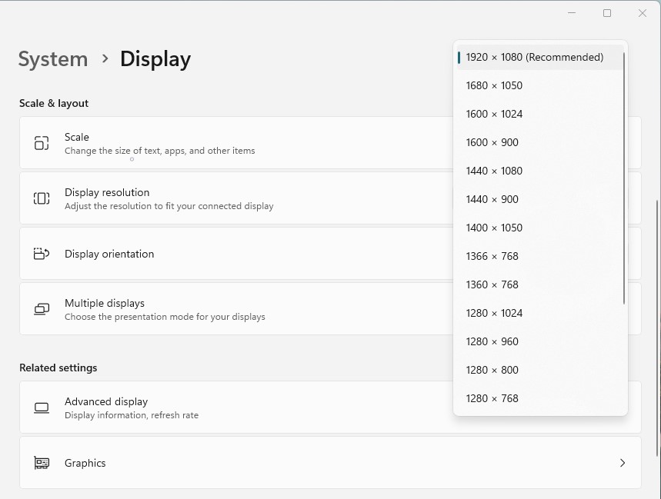Maximize the Settings window
Image resolution: width=661 pixels, height=499 pixels.
[607, 13]
